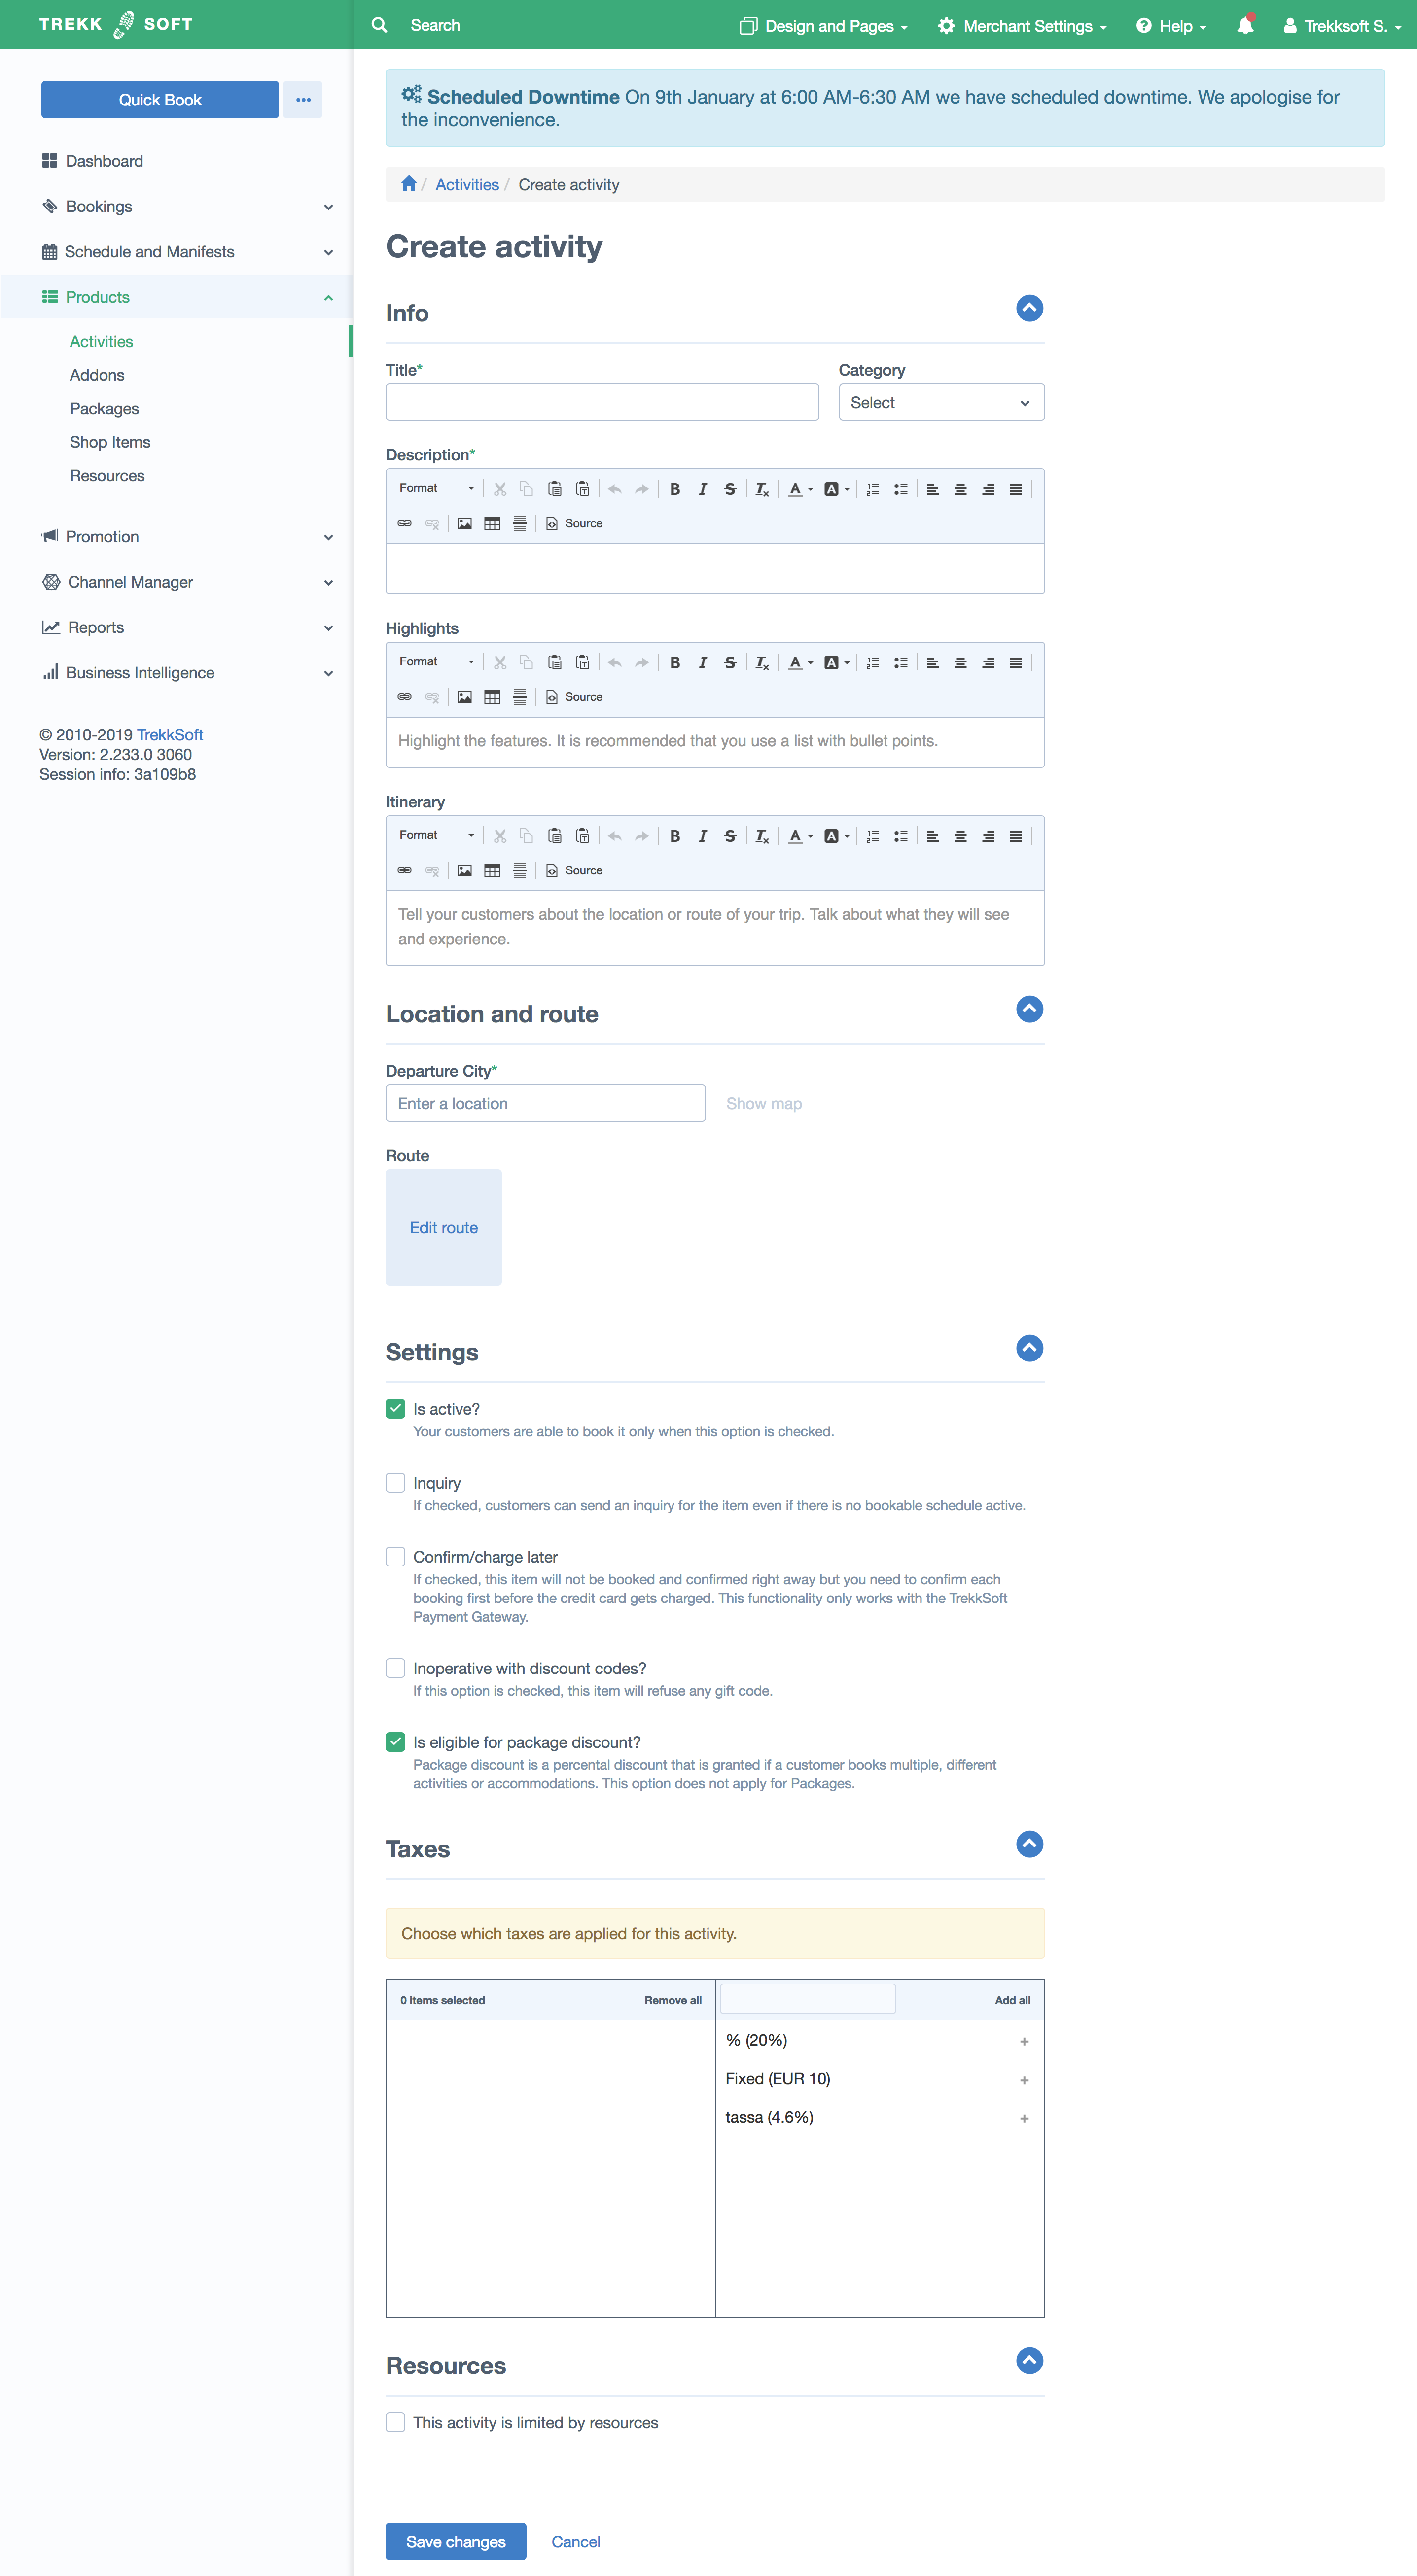Add the 'tassa (4.6%)' tax with plus

pos(1024,2118)
